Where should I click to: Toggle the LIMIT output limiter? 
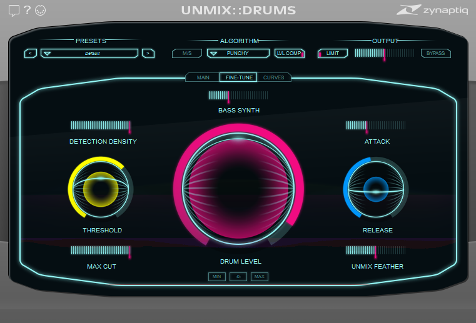pyautogui.click(x=332, y=53)
